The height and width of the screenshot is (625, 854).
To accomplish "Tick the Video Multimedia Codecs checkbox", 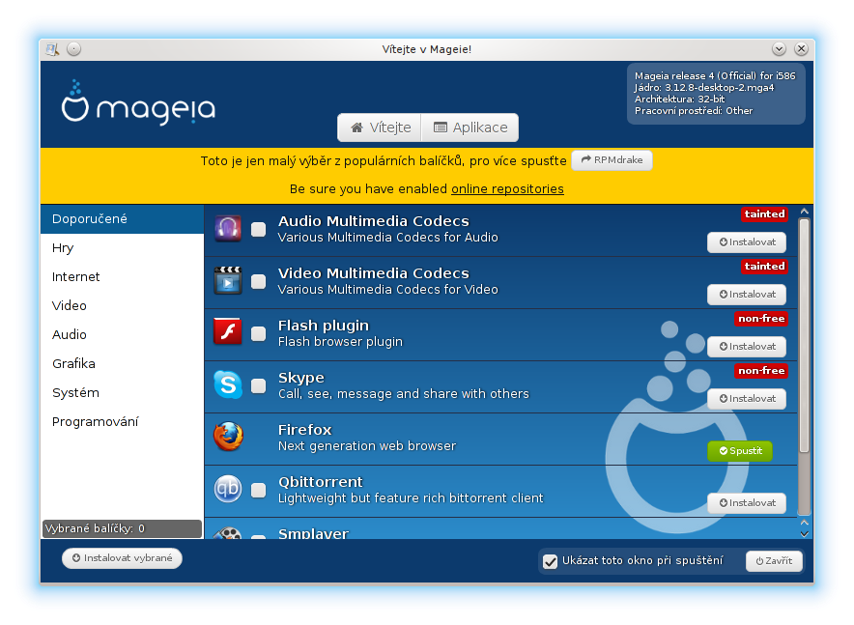I will (x=258, y=281).
